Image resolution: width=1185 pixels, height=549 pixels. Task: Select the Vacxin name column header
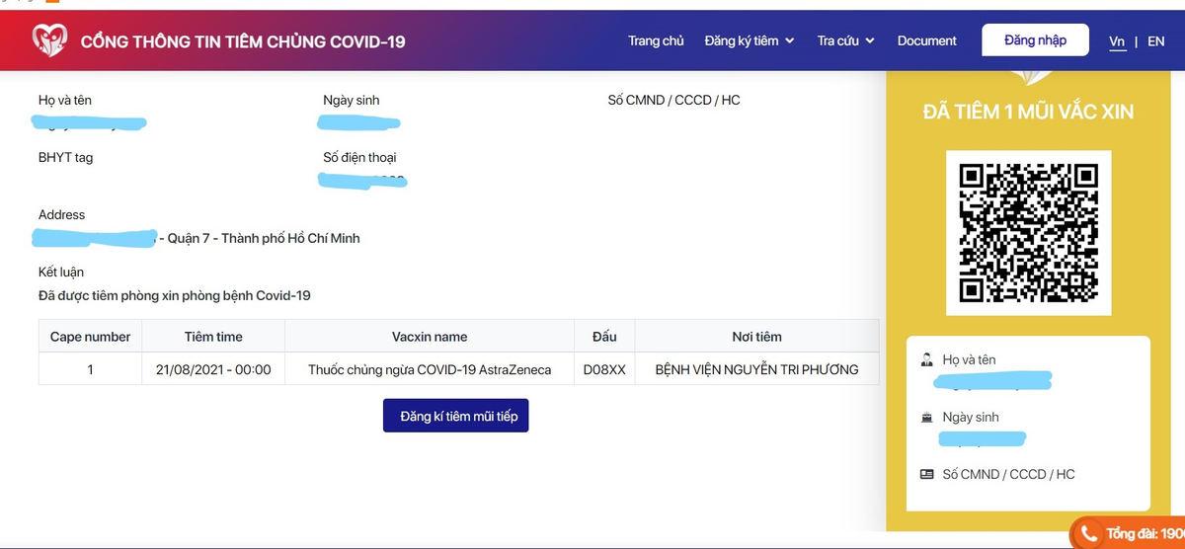point(429,337)
